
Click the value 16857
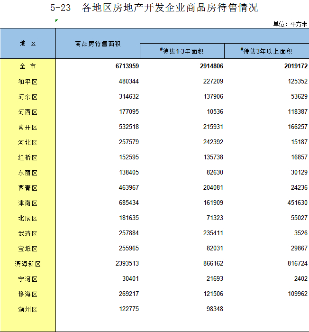pyautogui.click(x=299, y=157)
